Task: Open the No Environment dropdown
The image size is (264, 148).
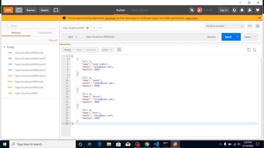Action: (x=224, y=26)
